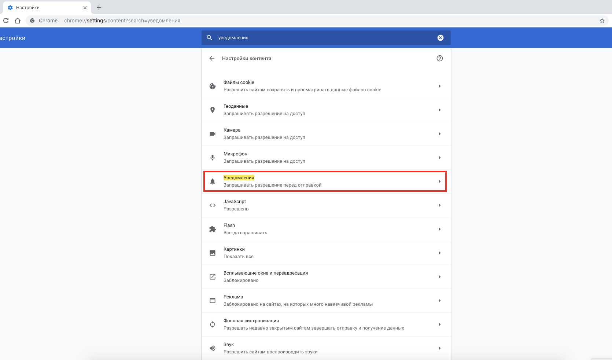Clear the search field with X icon

[440, 38]
